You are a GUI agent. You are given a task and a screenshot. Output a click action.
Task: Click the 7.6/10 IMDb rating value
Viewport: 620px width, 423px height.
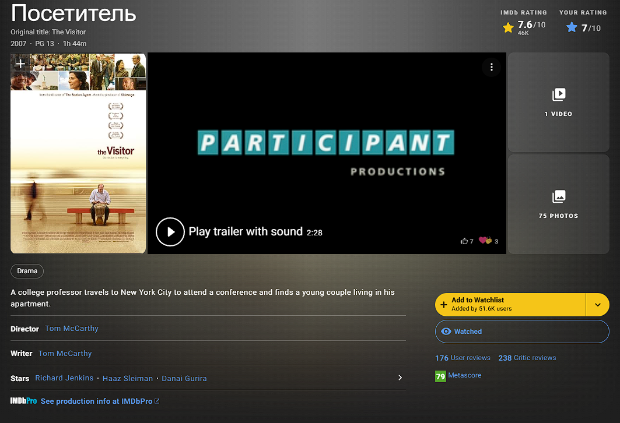[531, 25]
